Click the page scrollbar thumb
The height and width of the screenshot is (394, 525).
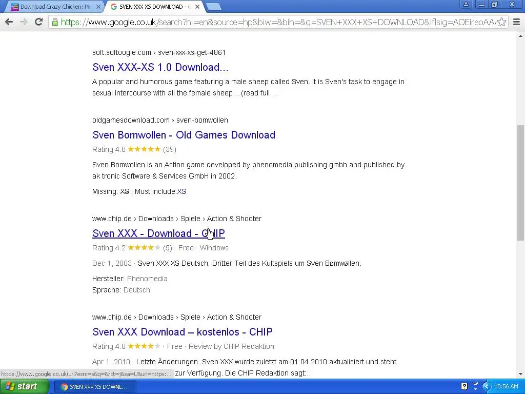(520, 183)
